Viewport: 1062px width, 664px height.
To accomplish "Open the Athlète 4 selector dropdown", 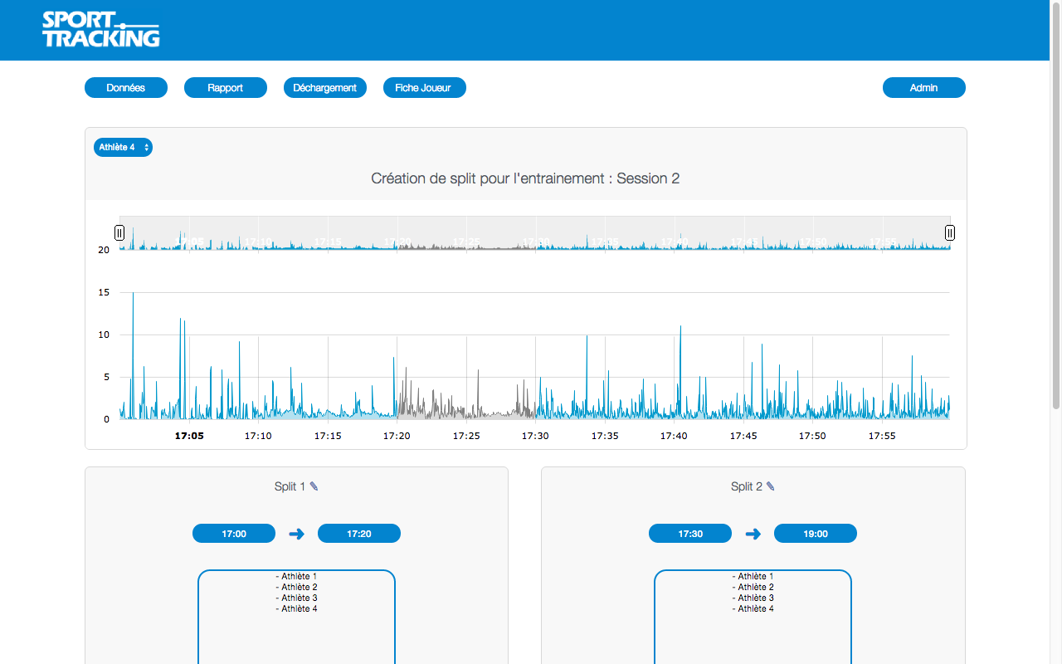I will tap(123, 147).
